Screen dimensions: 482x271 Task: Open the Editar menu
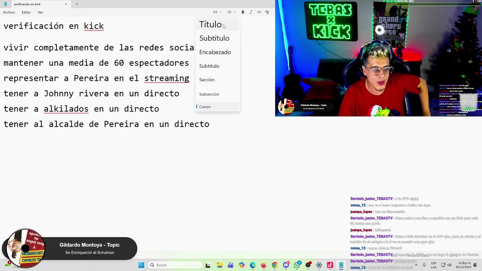(x=26, y=12)
